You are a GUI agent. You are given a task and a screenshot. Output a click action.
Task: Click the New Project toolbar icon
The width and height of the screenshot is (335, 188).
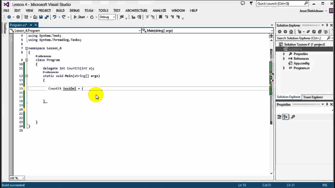pos(26,17)
